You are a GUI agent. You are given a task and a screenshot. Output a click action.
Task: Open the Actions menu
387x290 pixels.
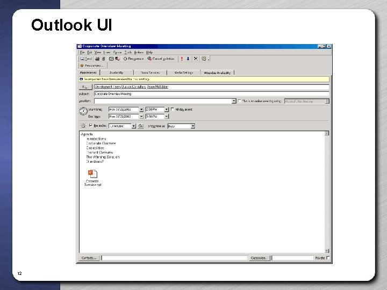[139, 52]
